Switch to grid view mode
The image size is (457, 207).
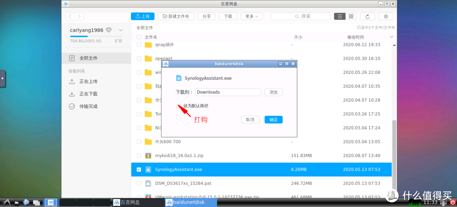[x=351, y=16]
